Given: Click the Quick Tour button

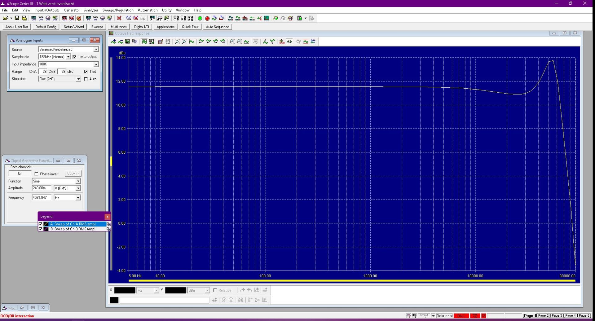Looking at the screenshot, I should click(x=190, y=27).
